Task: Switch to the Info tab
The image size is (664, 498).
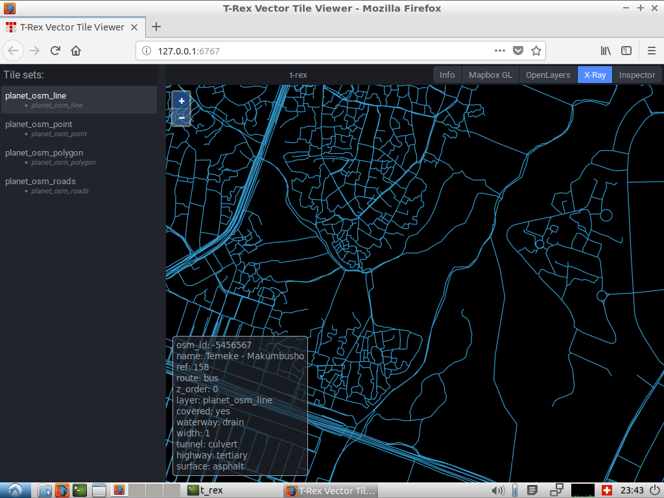Action: coord(447,75)
